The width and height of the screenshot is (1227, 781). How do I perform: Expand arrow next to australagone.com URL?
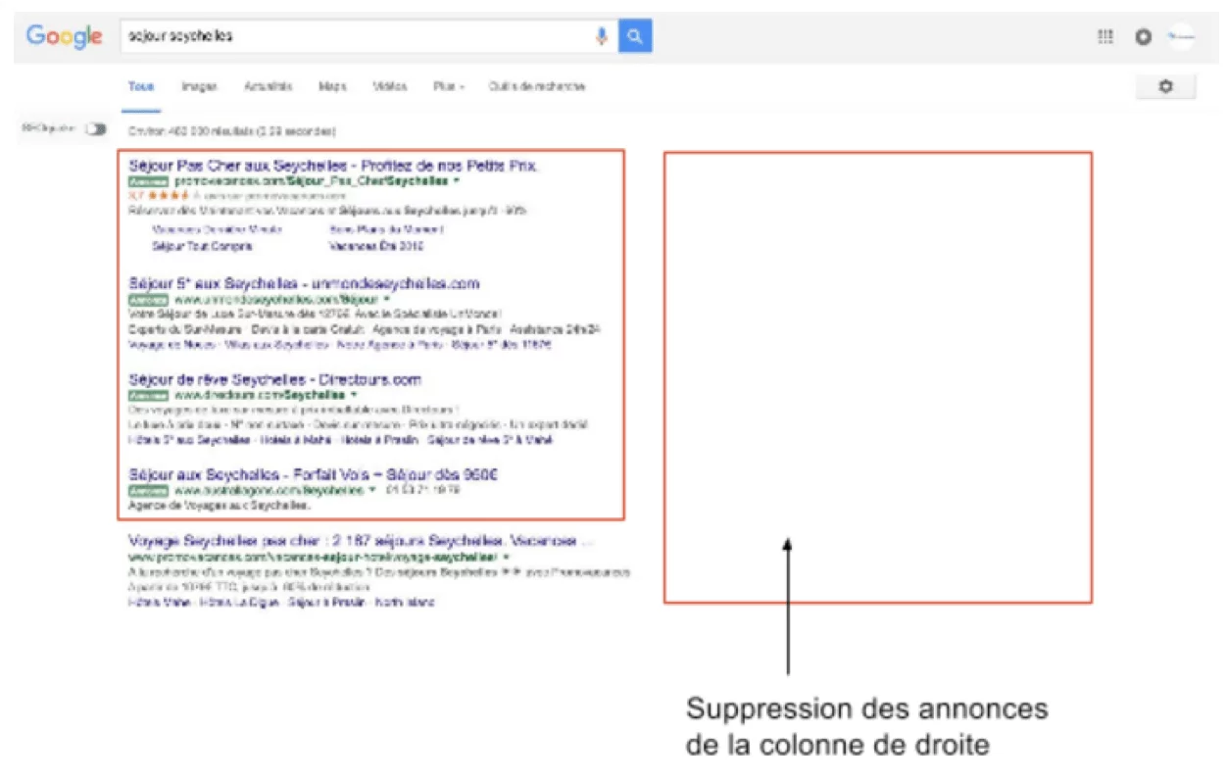pos(372,489)
